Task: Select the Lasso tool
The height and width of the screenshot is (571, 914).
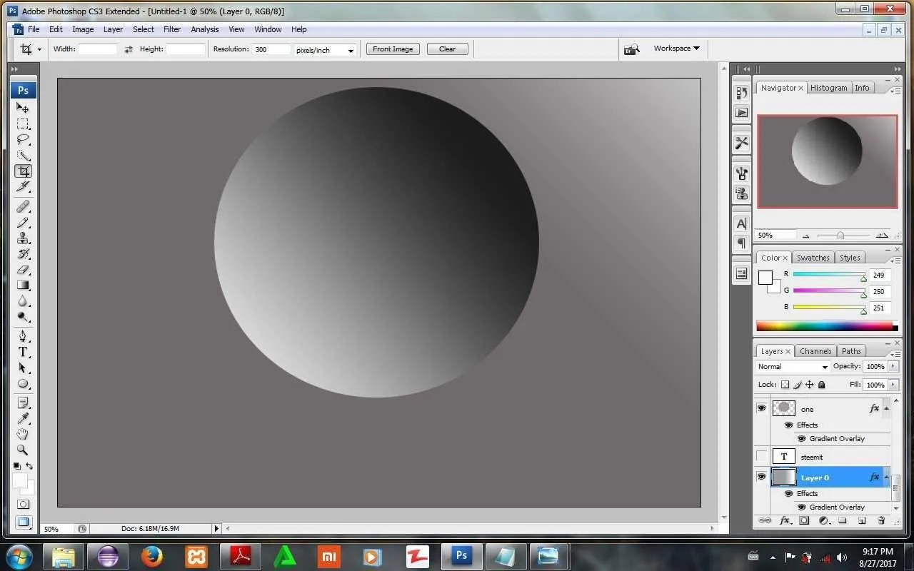Action: coord(23,139)
